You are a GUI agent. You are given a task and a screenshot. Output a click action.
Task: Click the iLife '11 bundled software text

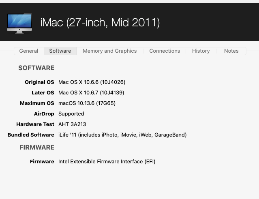click(122, 135)
